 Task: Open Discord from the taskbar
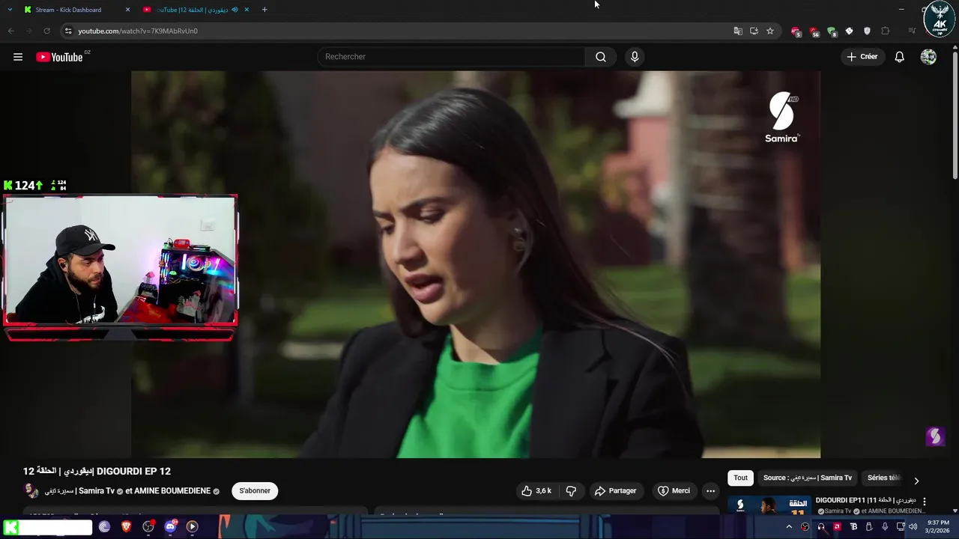click(x=170, y=527)
